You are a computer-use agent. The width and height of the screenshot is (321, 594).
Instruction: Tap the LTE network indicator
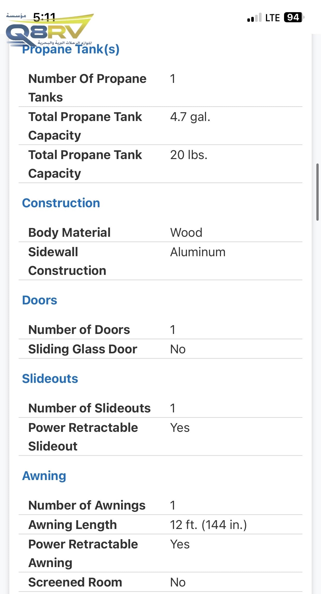tap(272, 18)
